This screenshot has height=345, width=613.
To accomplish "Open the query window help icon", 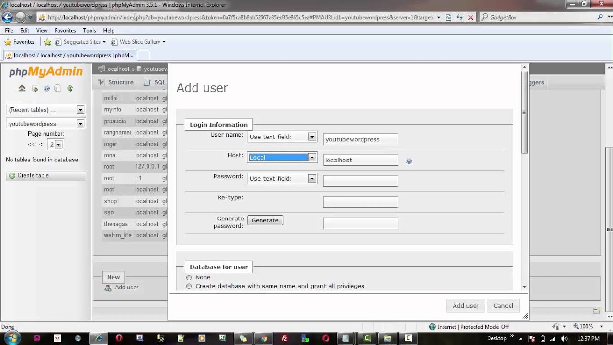I will tap(46, 88).
